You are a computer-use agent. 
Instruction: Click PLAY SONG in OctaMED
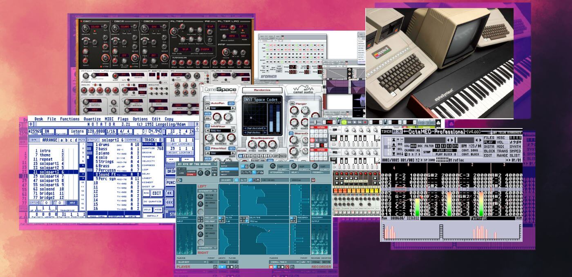[445, 150]
